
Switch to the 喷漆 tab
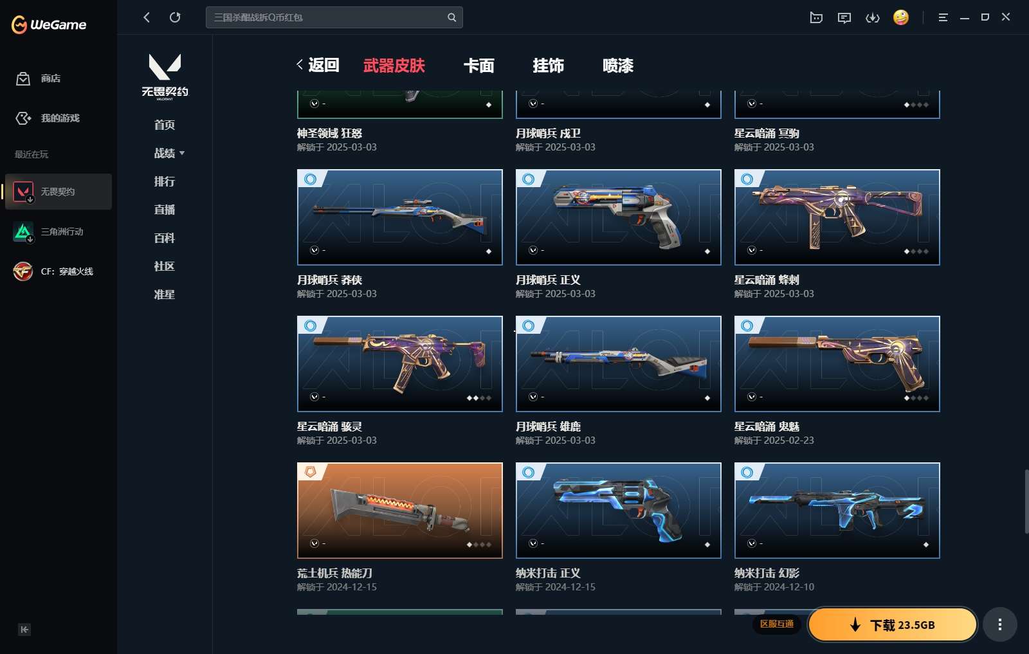(618, 66)
